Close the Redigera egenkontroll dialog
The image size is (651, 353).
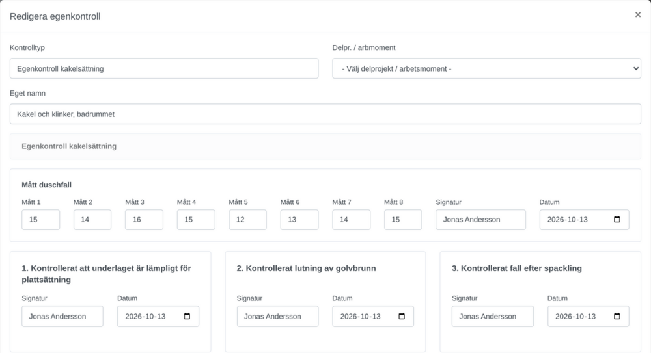[x=638, y=14]
